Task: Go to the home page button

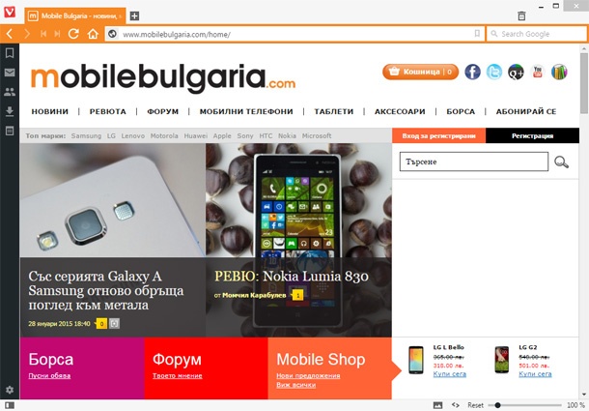Action: 93,34
